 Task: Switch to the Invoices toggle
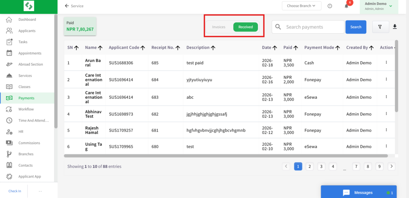coord(218,27)
